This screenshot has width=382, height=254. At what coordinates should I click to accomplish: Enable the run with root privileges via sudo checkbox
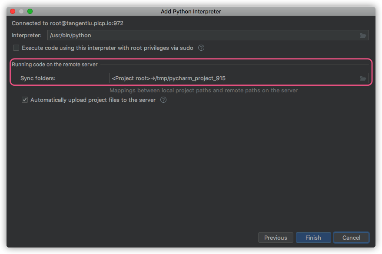pos(16,48)
